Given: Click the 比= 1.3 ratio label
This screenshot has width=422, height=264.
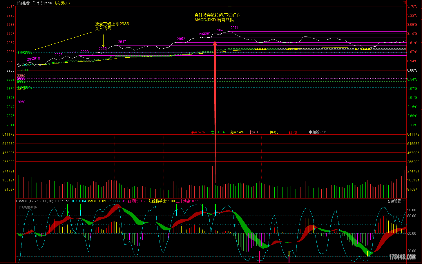Looking at the screenshot, I should 256,132.
